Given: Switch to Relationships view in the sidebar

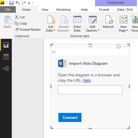Looking at the screenshot, I should 6,69.
